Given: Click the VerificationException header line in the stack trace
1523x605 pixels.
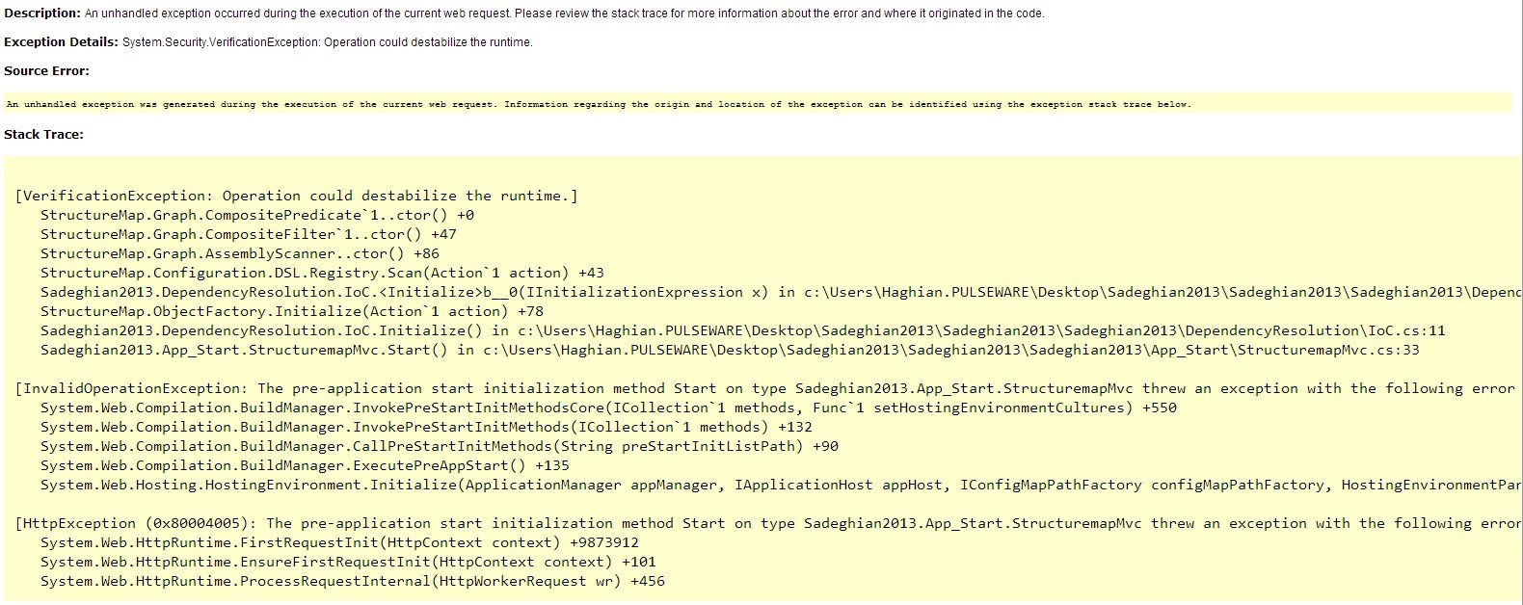Looking at the screenshot, I should 297,196.
